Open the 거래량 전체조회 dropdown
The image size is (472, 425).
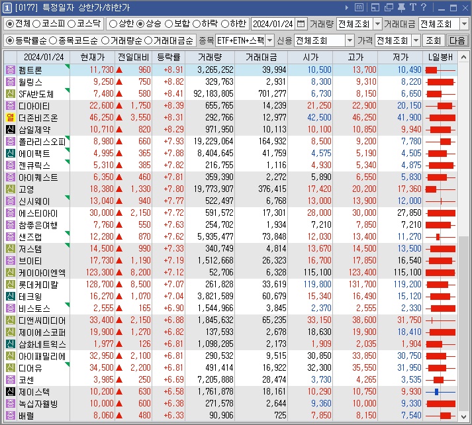click(x=377, y=24)
